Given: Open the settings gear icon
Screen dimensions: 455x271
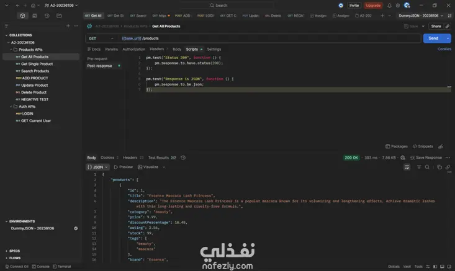Looking at the screenshot, I should [x=398, y=5].
